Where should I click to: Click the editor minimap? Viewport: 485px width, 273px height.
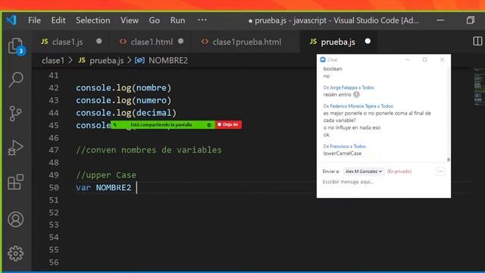[479, 86]
